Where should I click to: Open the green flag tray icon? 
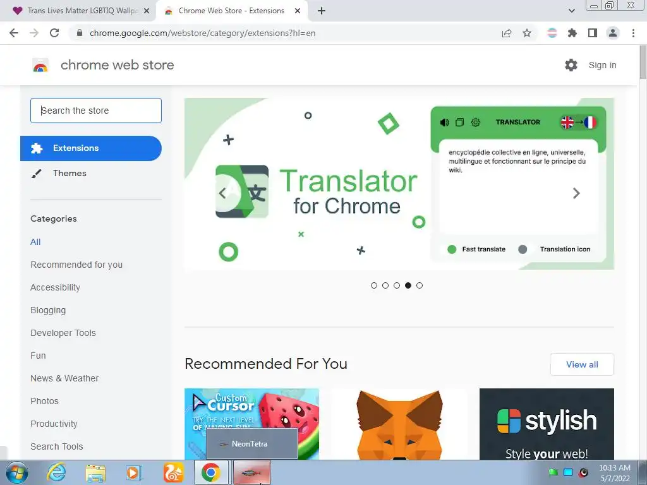[553, 472]
